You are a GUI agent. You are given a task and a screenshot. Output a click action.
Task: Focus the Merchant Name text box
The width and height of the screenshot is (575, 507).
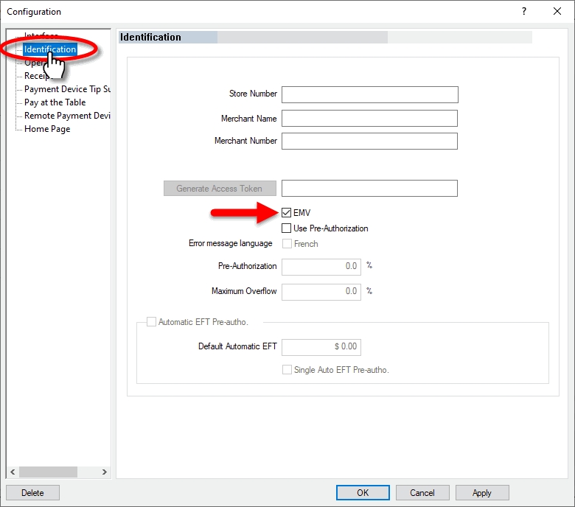click(369, 119)
